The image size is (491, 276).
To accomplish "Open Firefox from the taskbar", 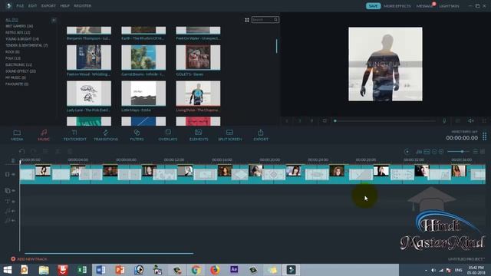I will coord(215,270).
